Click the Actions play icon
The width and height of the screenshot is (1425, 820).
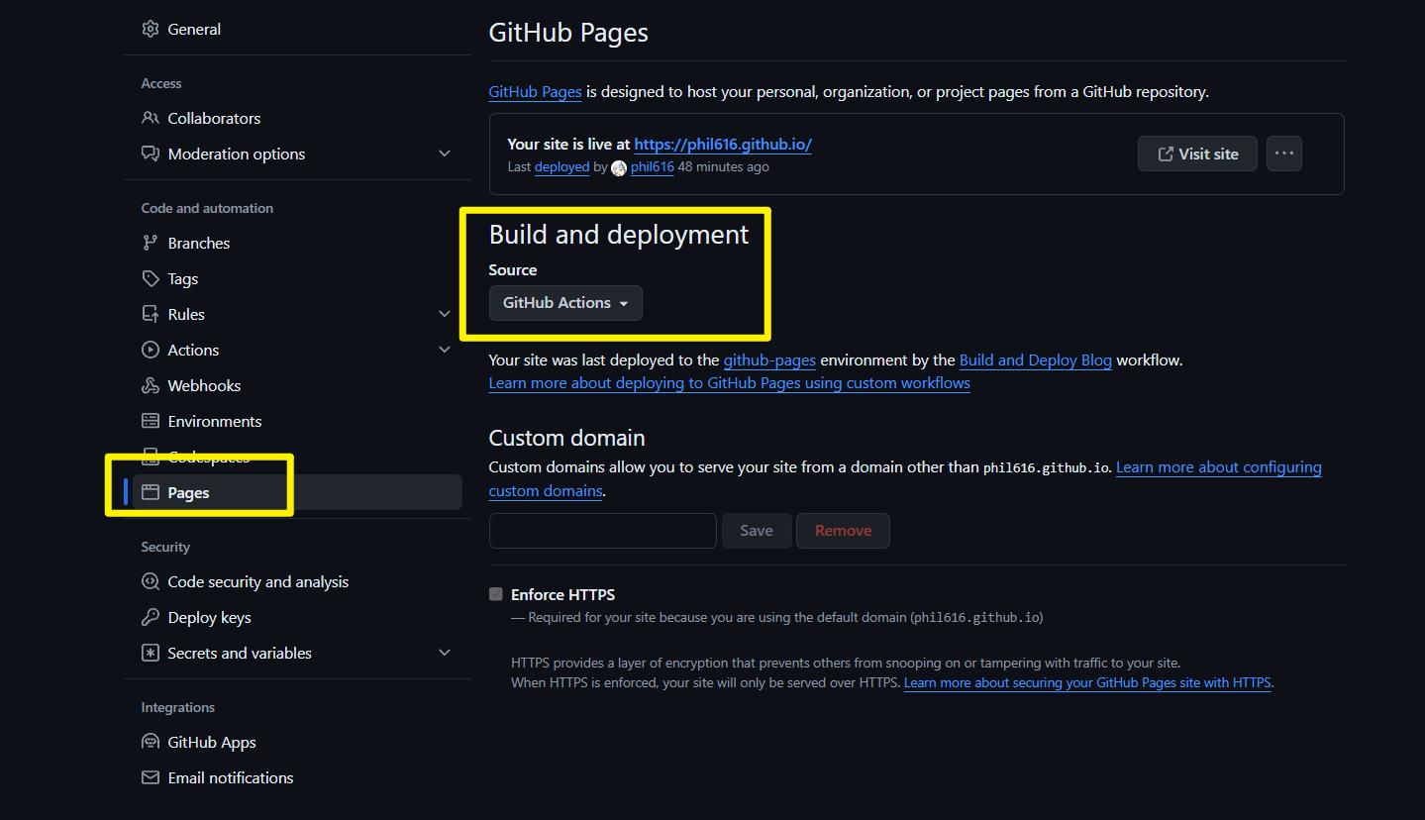[x=151, y=350]
